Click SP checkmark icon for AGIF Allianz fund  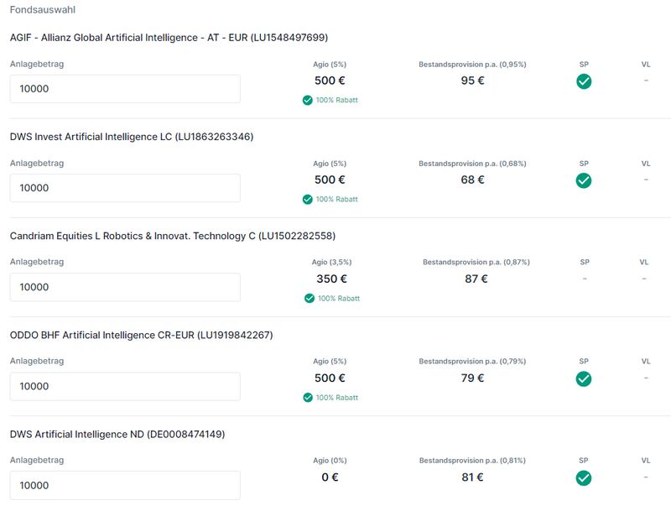584,81
